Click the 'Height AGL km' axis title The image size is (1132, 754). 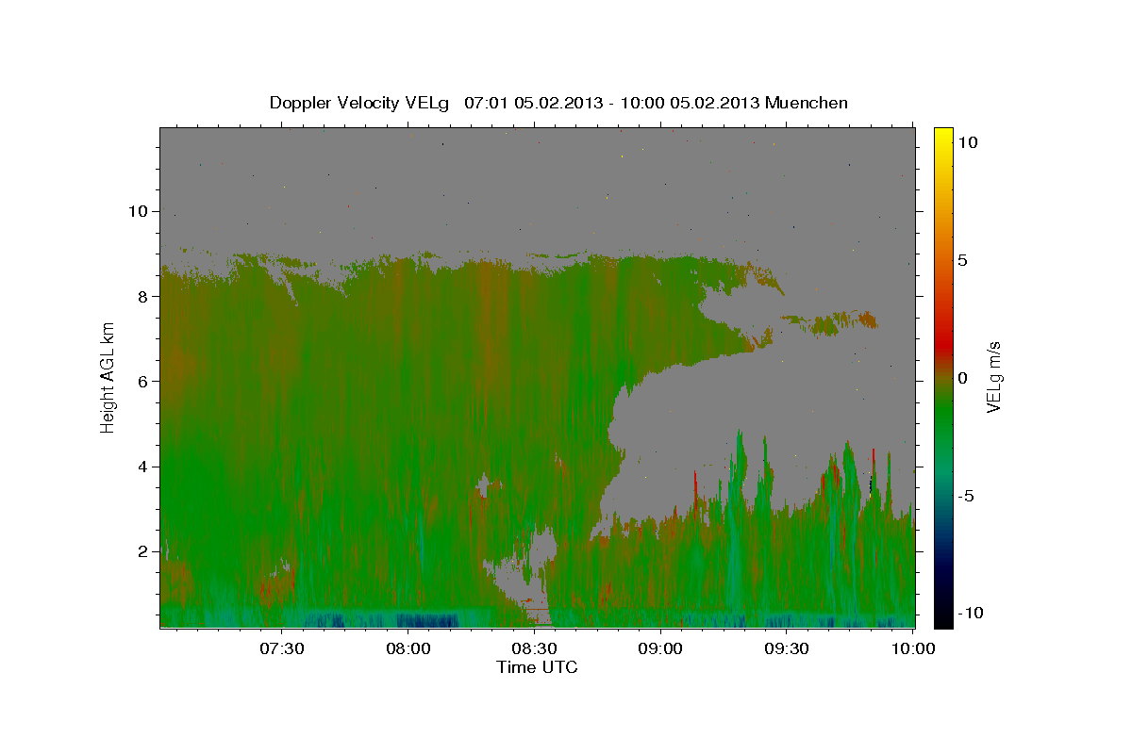click(x=108, y=378)
